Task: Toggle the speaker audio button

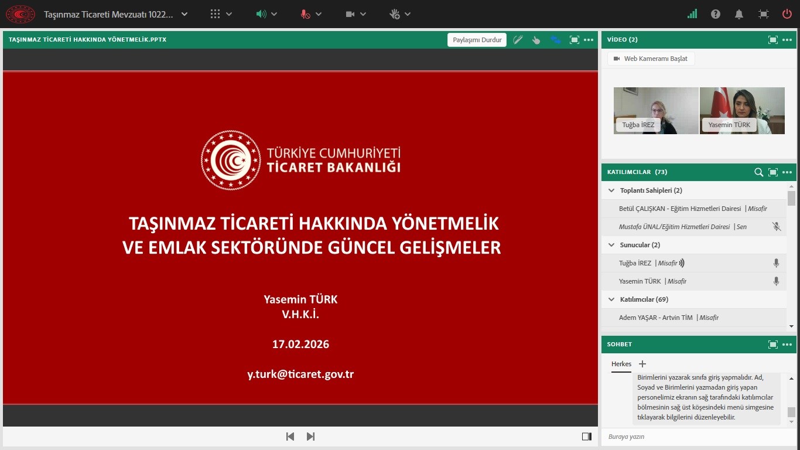Action: pyautogui.click(x=261, y=14)
